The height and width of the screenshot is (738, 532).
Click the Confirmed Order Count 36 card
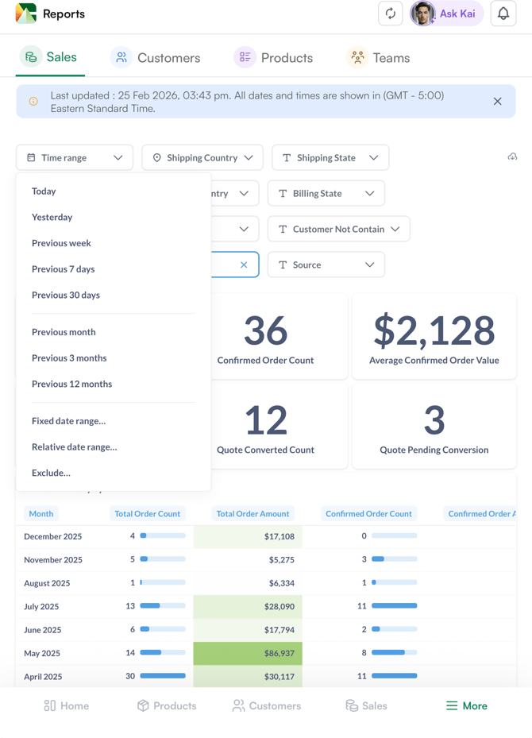tap(265, 338)
